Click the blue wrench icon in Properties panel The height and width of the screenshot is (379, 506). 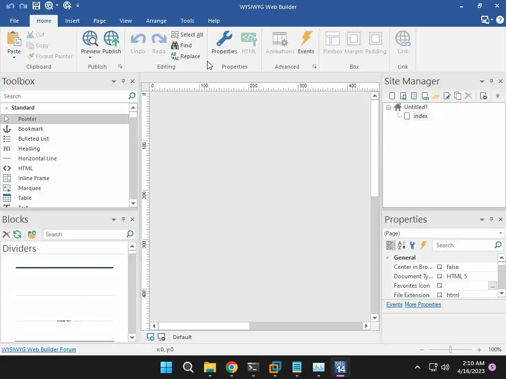tap(413, 245)
